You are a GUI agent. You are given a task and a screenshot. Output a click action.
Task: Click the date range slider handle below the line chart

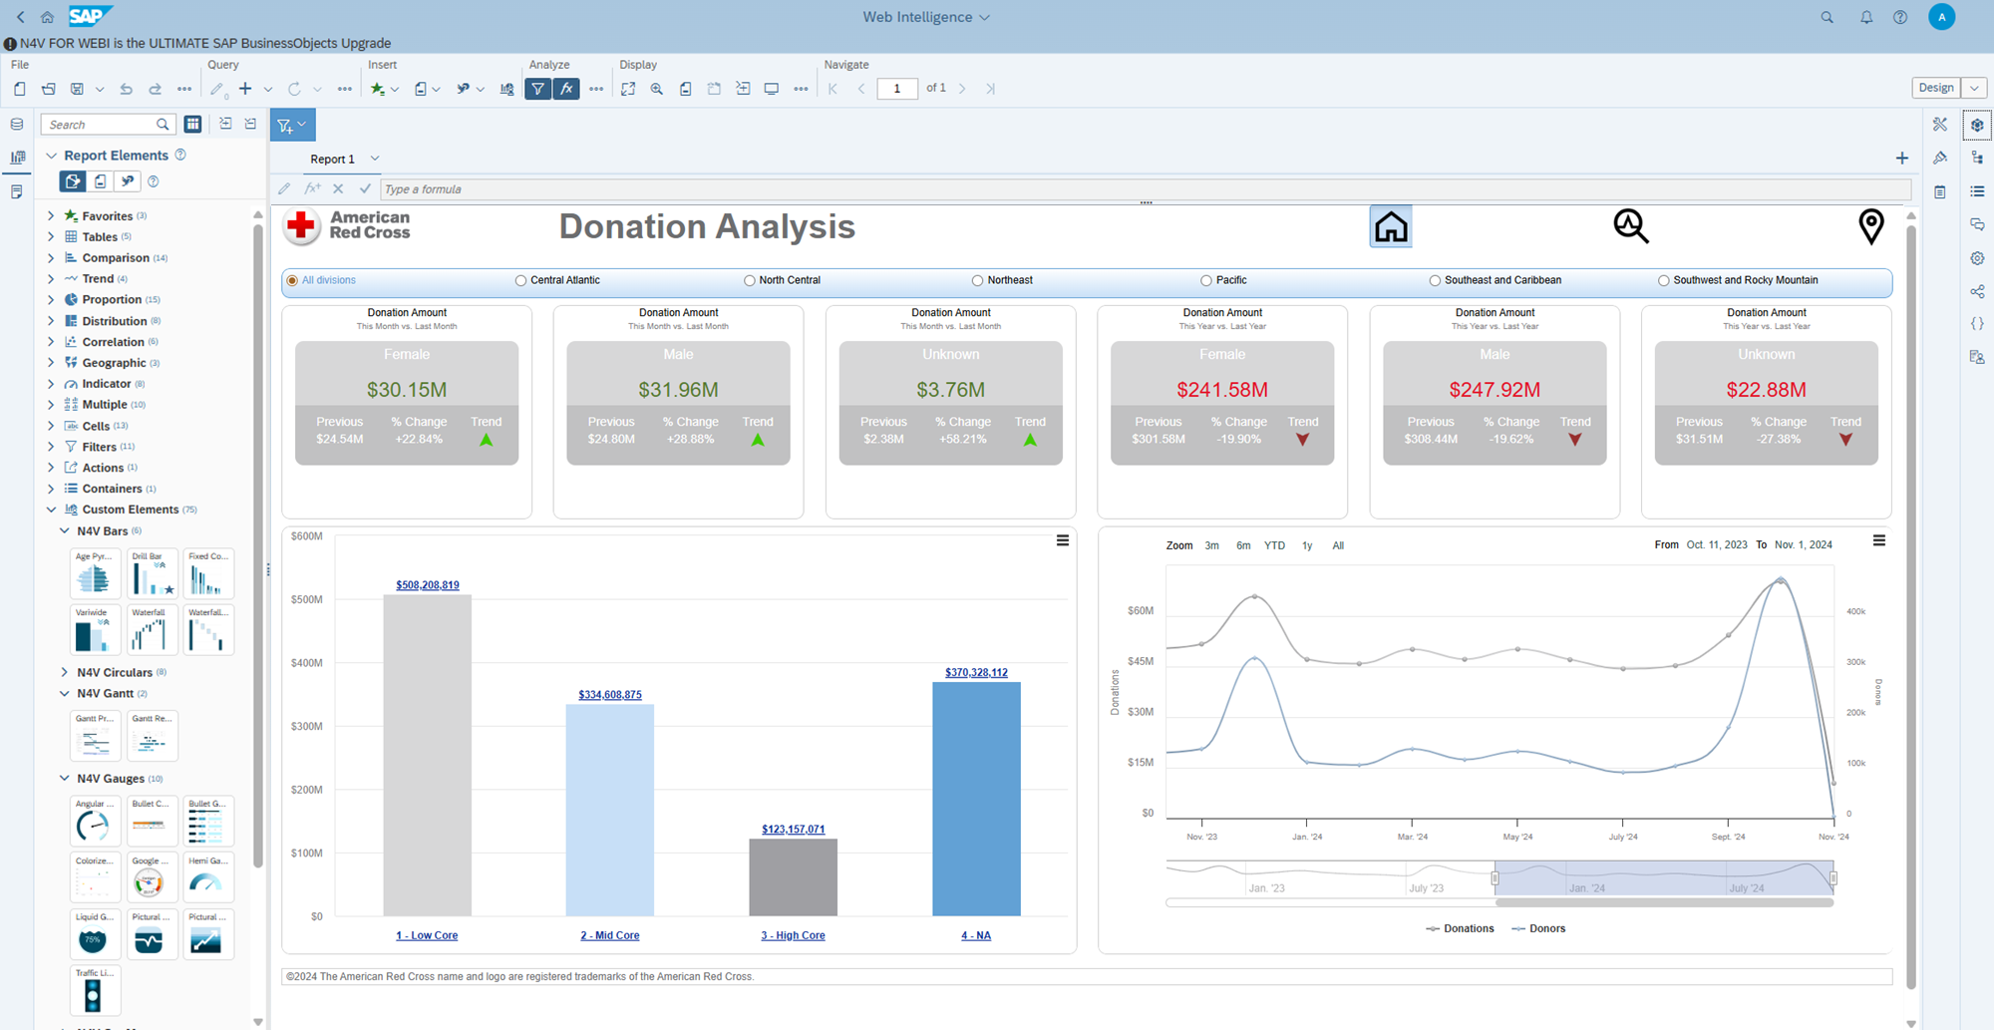tap(1834, 877)
